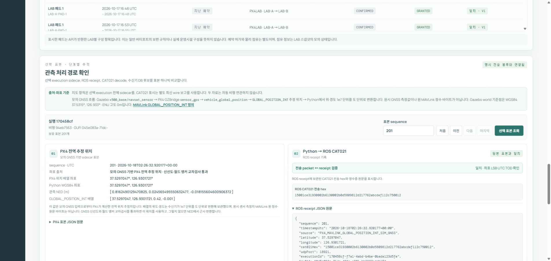Image resolution: width=551 pixels, height=261 pixels.
Task: Click the GLOBAL_POSITION_INT 배열 value
Action: (142, 199)
